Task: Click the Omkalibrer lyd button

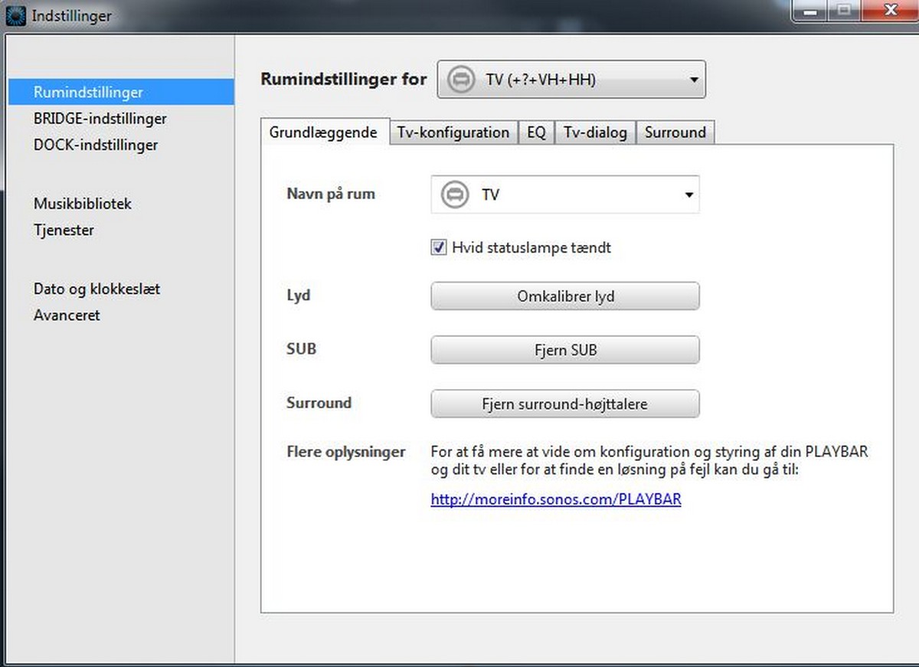Action: [x=565, y=296]
